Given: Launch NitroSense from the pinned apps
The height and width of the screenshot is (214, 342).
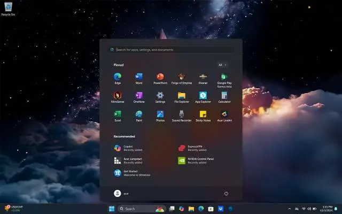Looking at the screenshot, I should [x=118, y=97].
